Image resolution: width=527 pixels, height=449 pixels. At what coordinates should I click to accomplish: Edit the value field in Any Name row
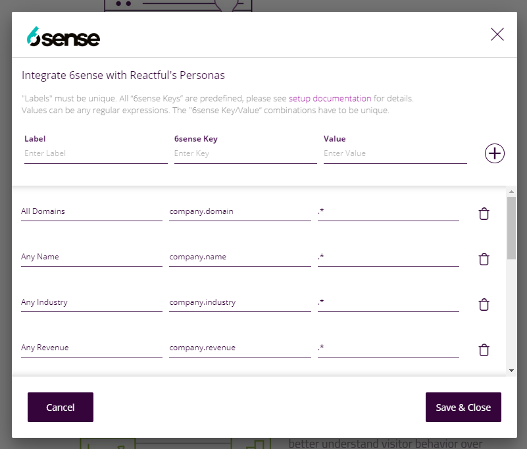(388, 257)
